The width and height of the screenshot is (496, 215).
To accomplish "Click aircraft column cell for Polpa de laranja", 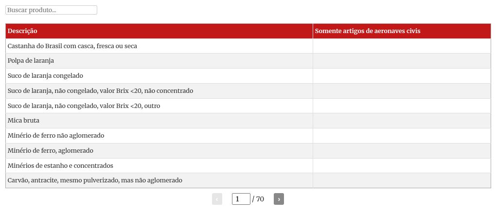I will (x=402, y=61).
